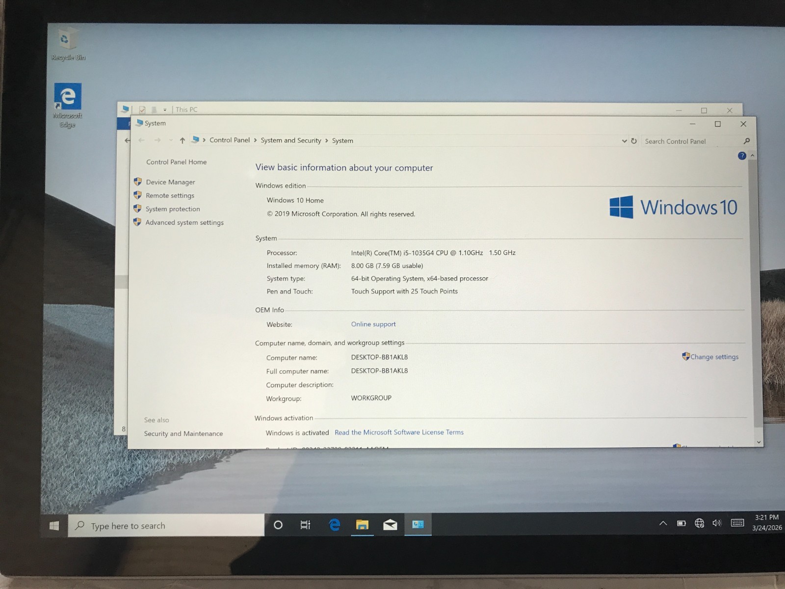
Task: Maximize the System window
Action: pos(718,124)
